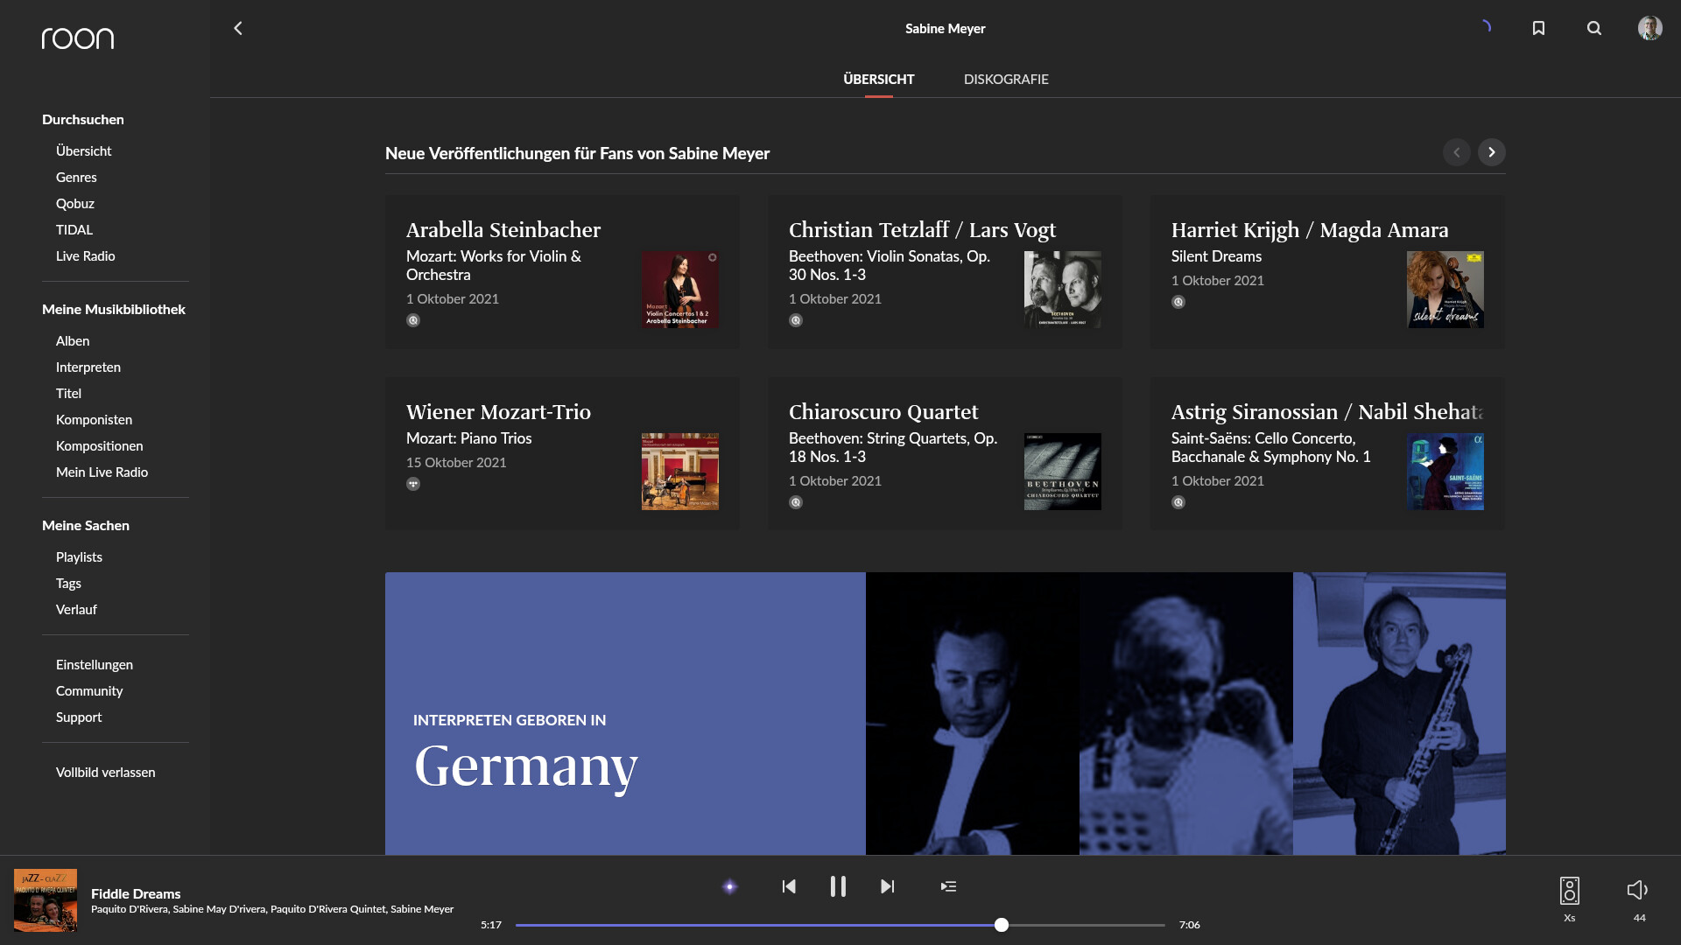Open Saint-Saëns Cello Concerto album cover

(x=1445, y=472)
